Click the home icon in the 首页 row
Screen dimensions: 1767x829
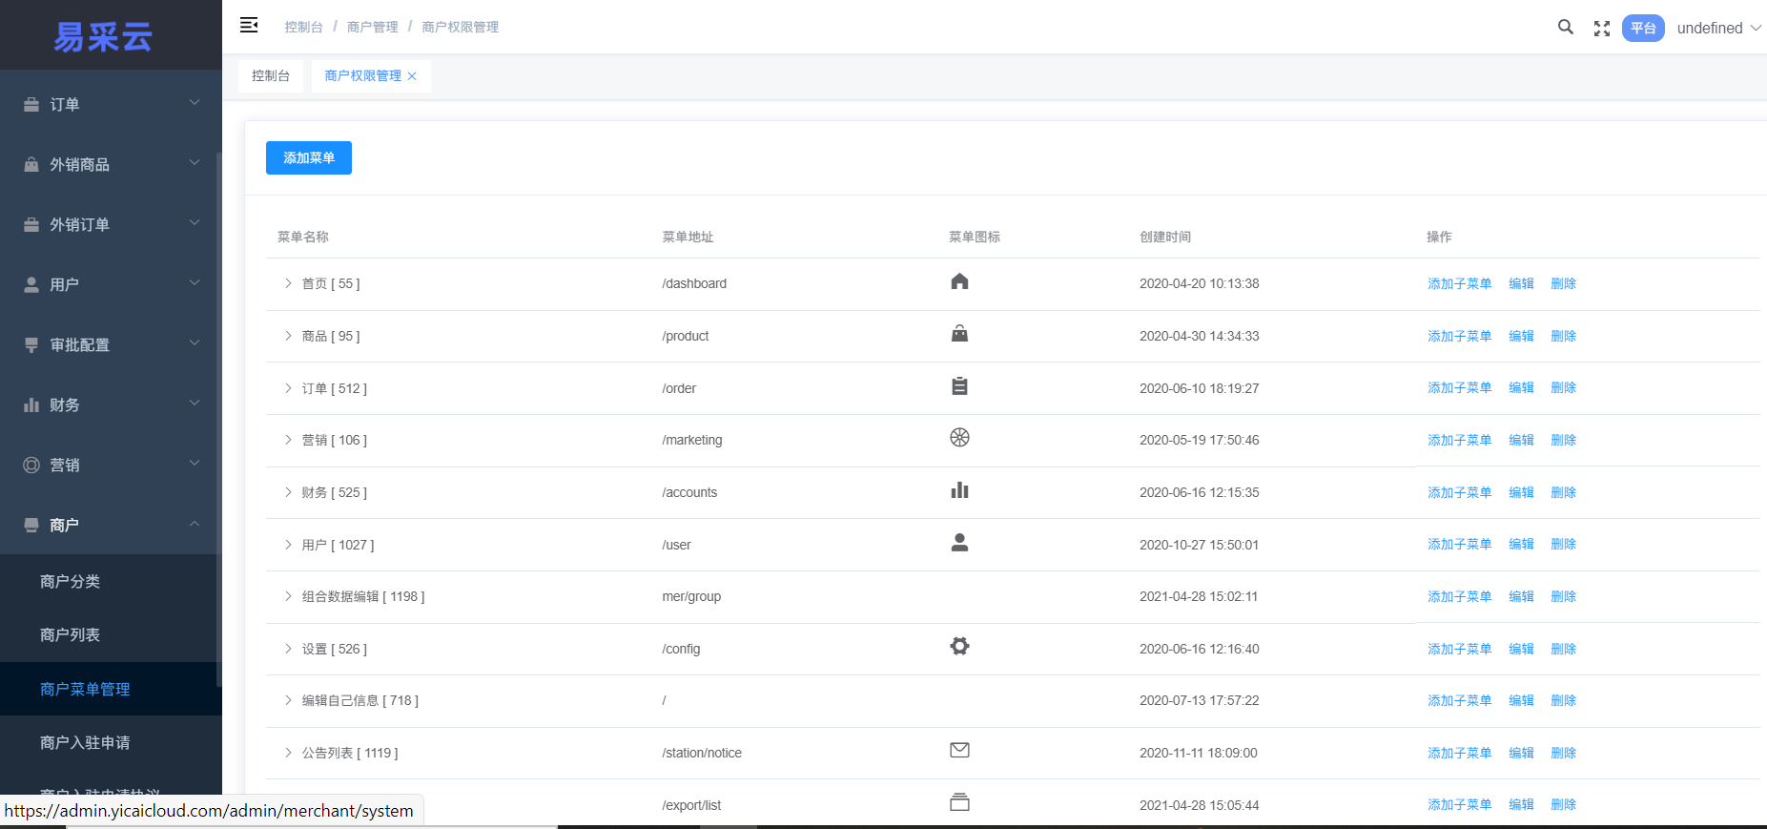pos(959,281)
